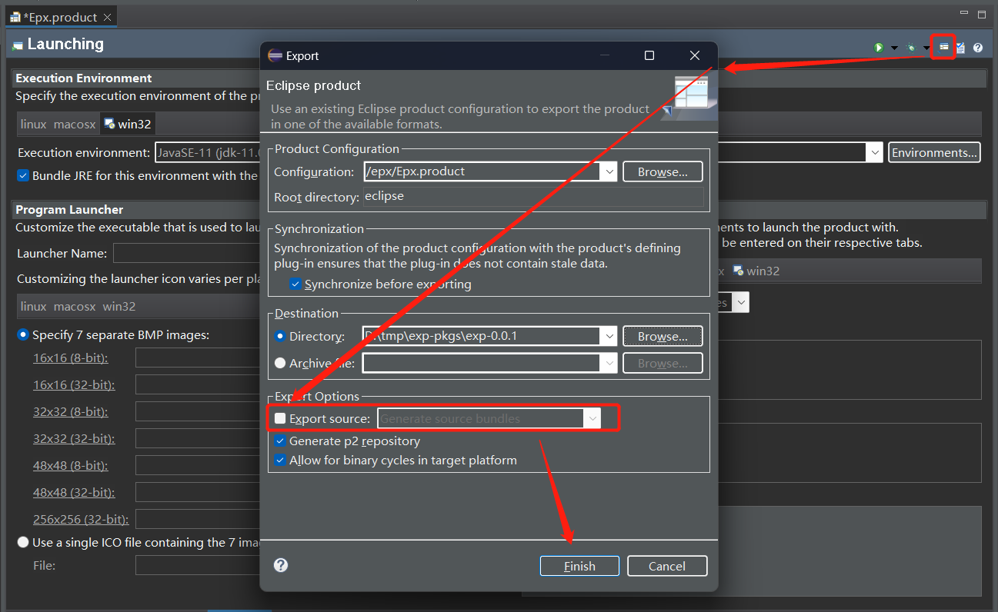Close the Export dialog window
The image size is (998, 612).
(695, 55)
